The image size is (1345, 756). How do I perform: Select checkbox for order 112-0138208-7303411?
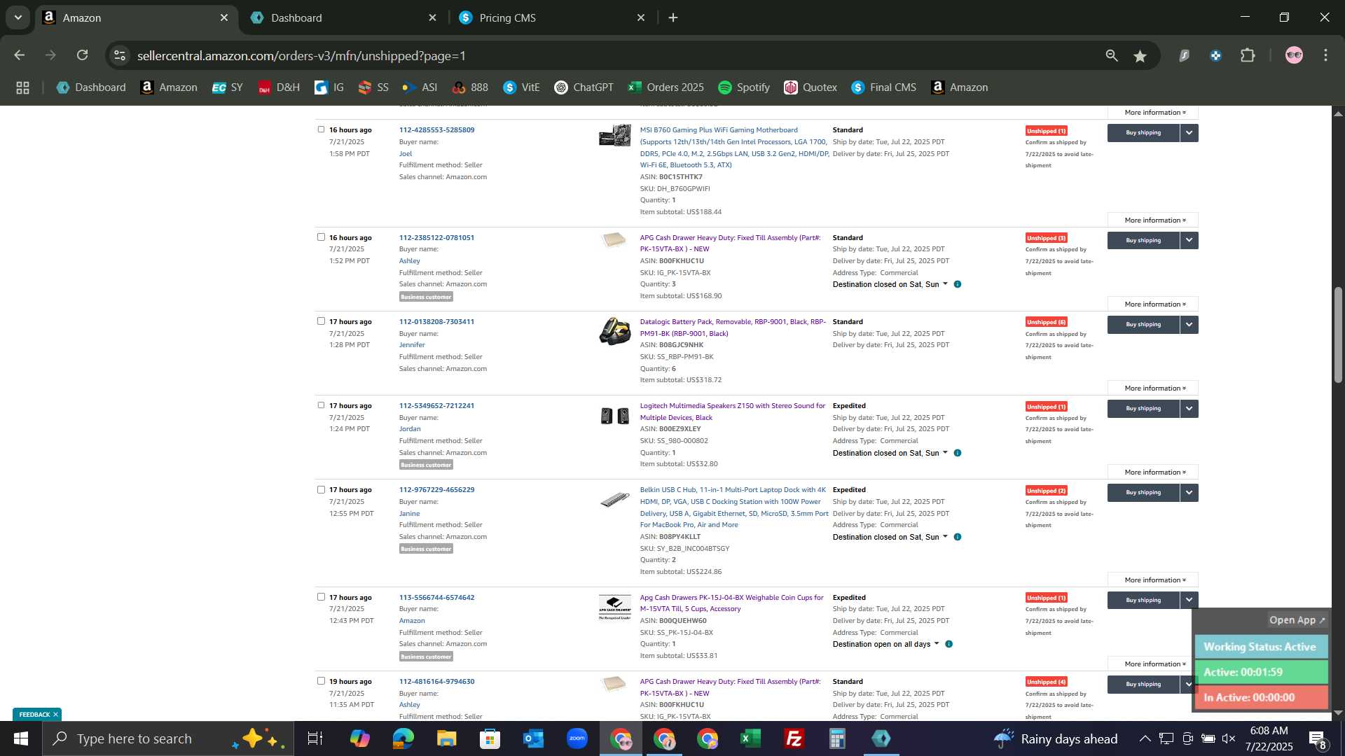pos(321,321)
